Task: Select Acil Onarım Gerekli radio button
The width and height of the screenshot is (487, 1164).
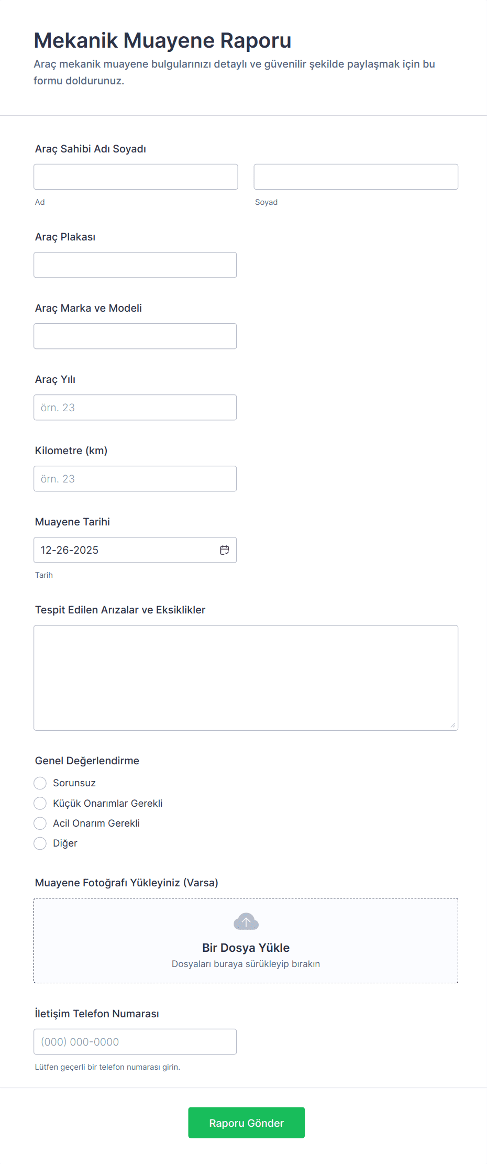Action: click(40, 823)
